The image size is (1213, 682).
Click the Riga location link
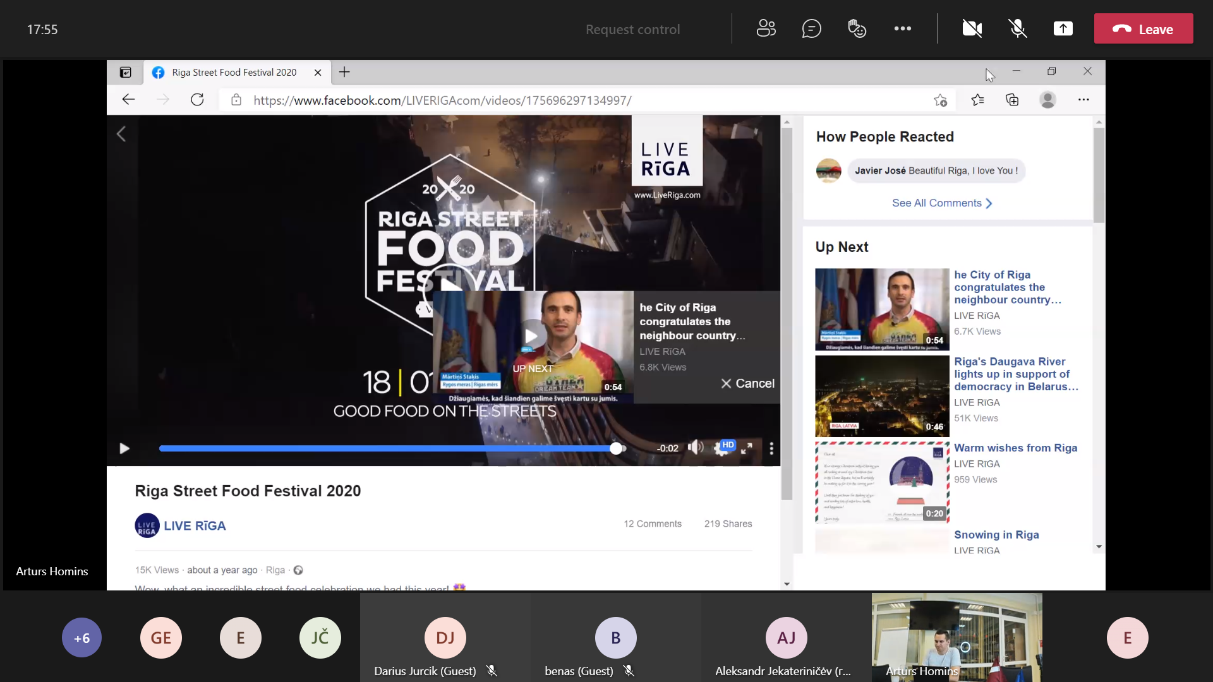pyautogui.click(x=275, y=570)
